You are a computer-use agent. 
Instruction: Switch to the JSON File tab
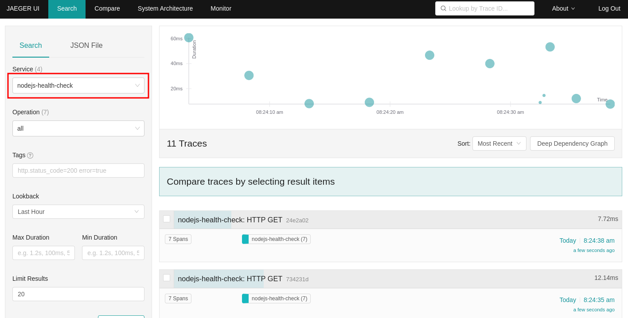click(86, 46)
